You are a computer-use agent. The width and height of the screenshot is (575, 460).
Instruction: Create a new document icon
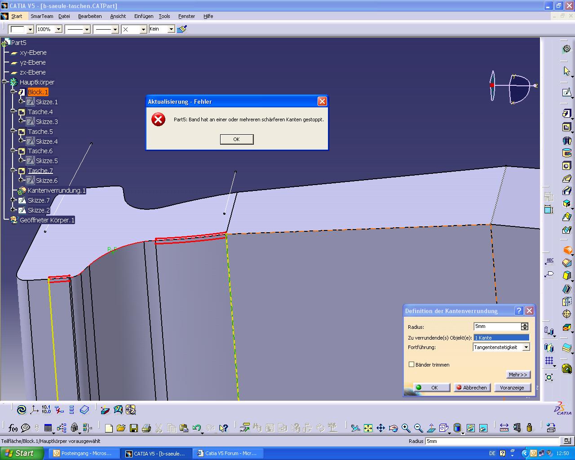coord(109,428)
